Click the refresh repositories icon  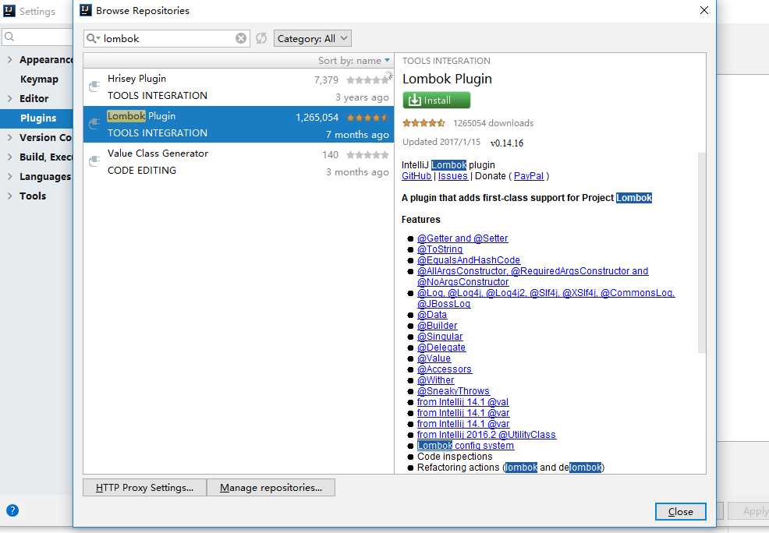[261, 38]
